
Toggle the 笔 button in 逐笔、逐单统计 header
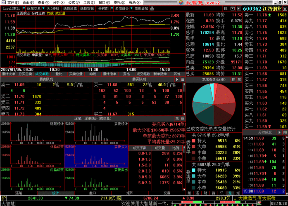coord(177,119)
